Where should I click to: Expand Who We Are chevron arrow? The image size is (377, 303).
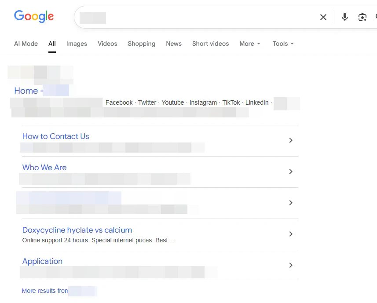pyautogui.click(x=291, y=172)
